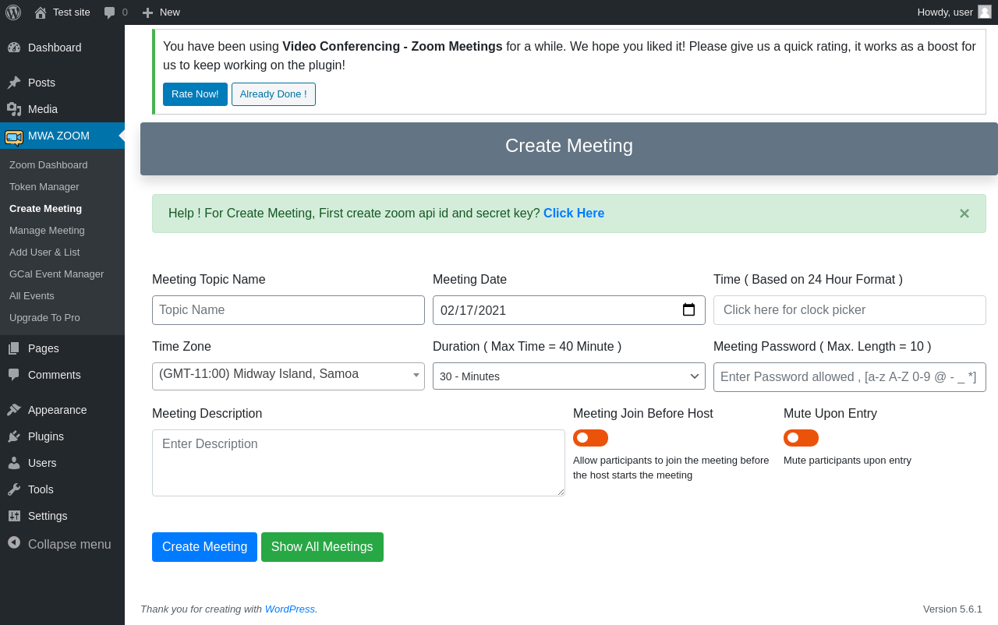998x625 pixels.
Task: Open the Plugins menu item
Action: [x=62, y=436]
